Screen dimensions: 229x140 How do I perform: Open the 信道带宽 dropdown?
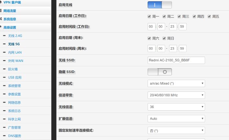pyautogui.click(x=176, y=95)
